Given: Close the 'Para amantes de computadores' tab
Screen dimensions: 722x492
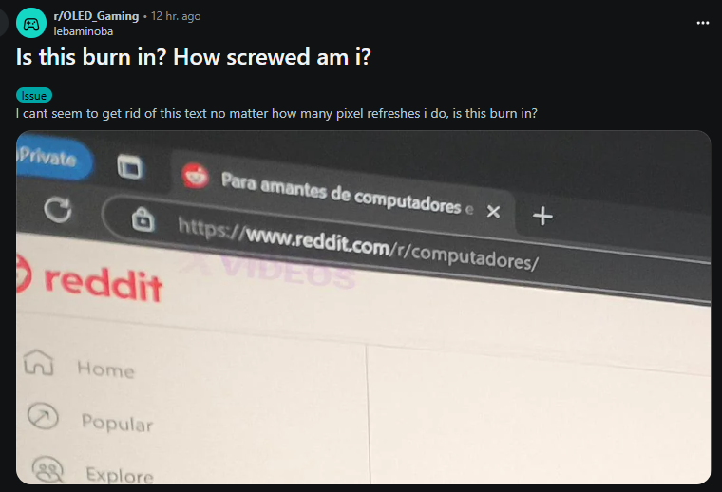Looking at the screenshot, I should (x=493, y=212).
